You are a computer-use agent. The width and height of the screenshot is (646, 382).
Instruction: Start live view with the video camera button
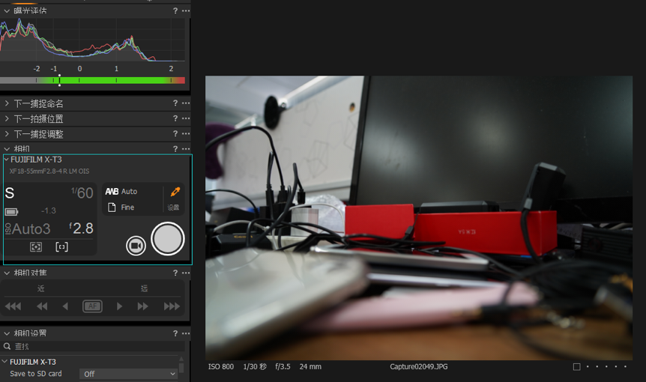click(136, 246)
